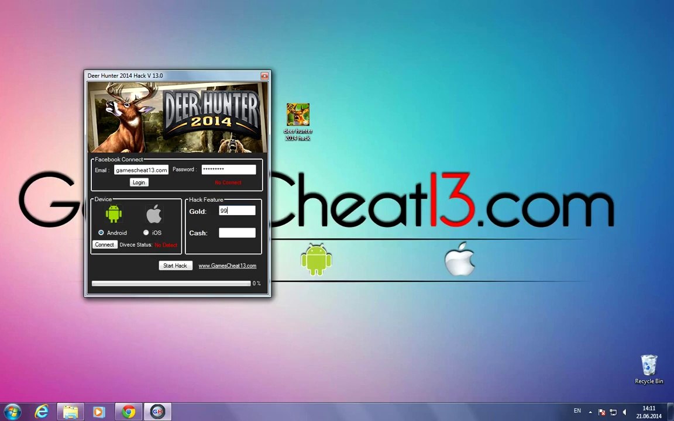Open Windows Explorer folder in taskbar

pos(70,412)
